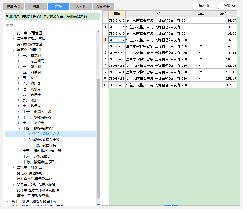Click the 搜索 search input field
This screenshot has height=209, width=243.
point(53,26)
